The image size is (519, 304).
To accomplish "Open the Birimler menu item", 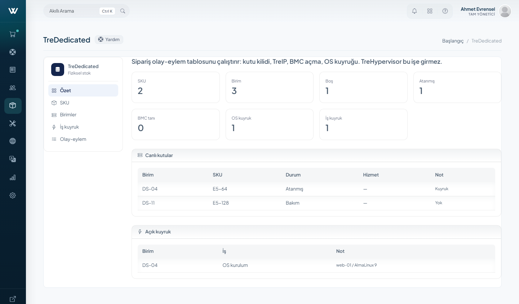I will click(83, 115).
